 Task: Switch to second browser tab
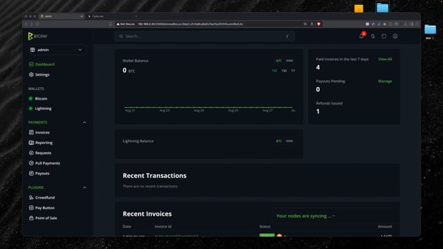[x=112, y=17]
